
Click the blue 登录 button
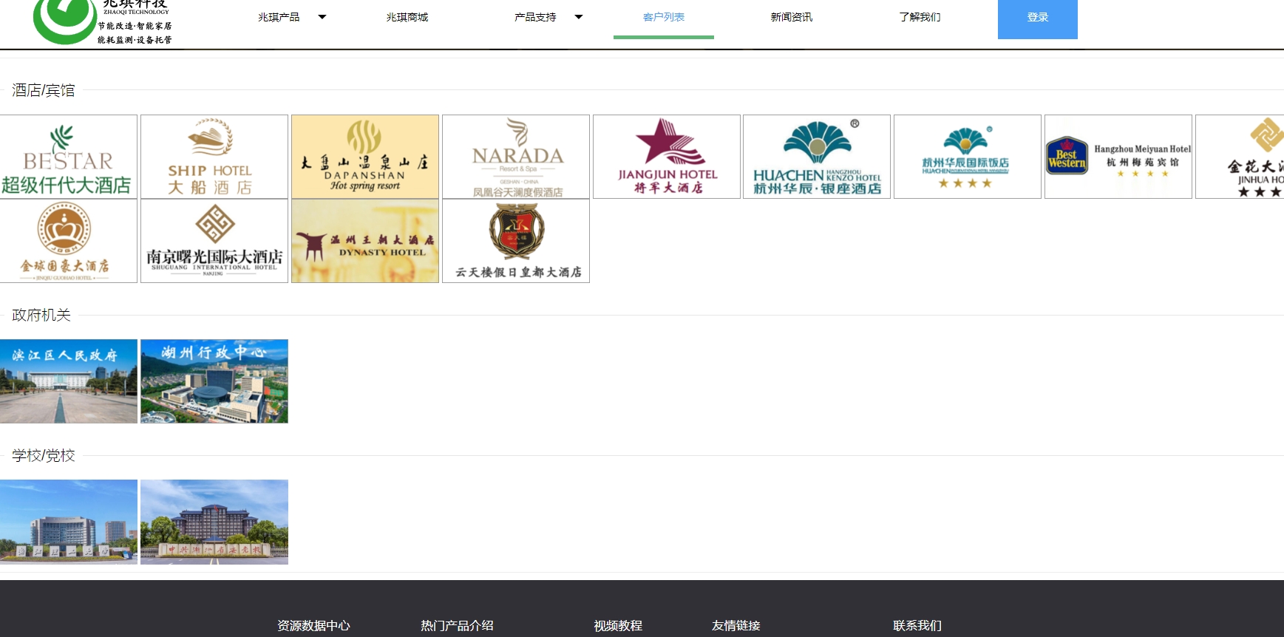tap(1038, 18)
